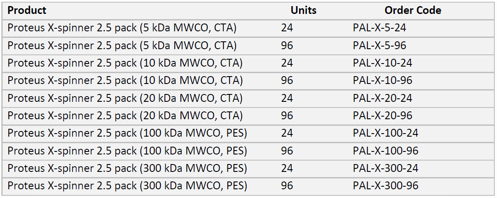Select the units value in the PAL-X-300-96 row
The image size is (497, 198).
coord(287,186)
